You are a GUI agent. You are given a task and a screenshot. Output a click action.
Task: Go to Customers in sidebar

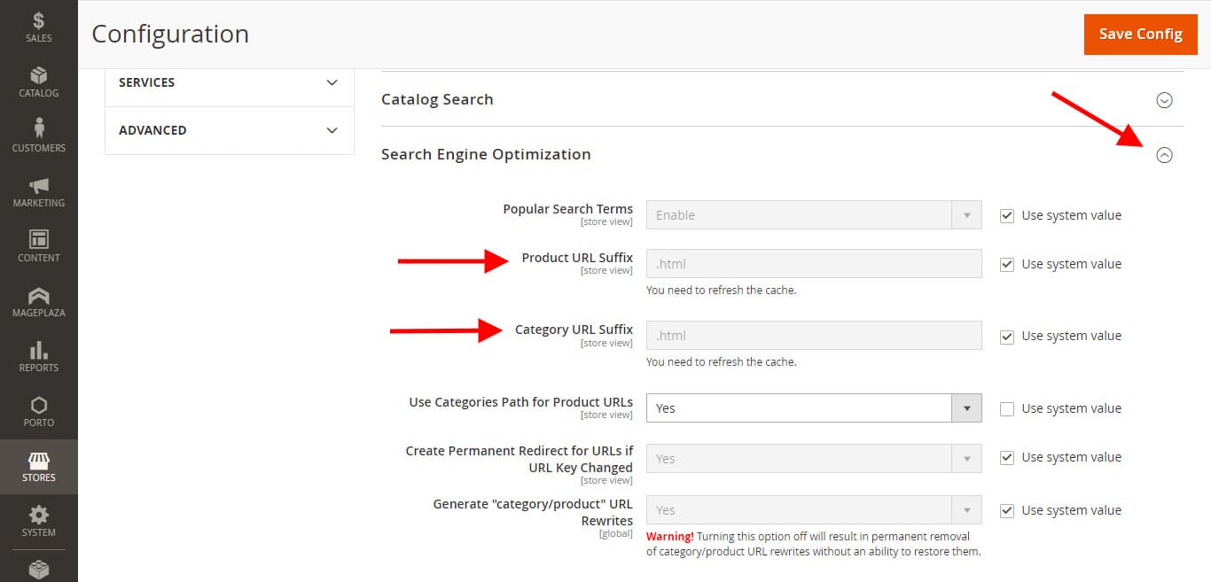(38, 136)
